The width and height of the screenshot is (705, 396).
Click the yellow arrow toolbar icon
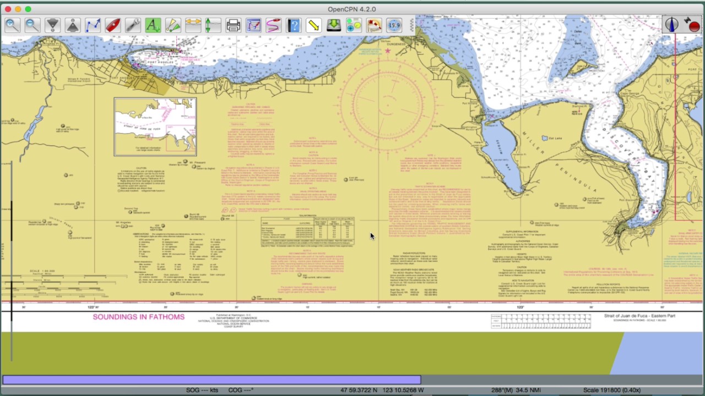313,25
